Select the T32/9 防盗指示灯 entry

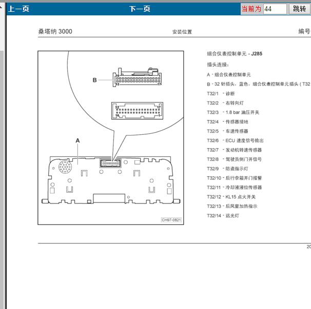point(227,169)
